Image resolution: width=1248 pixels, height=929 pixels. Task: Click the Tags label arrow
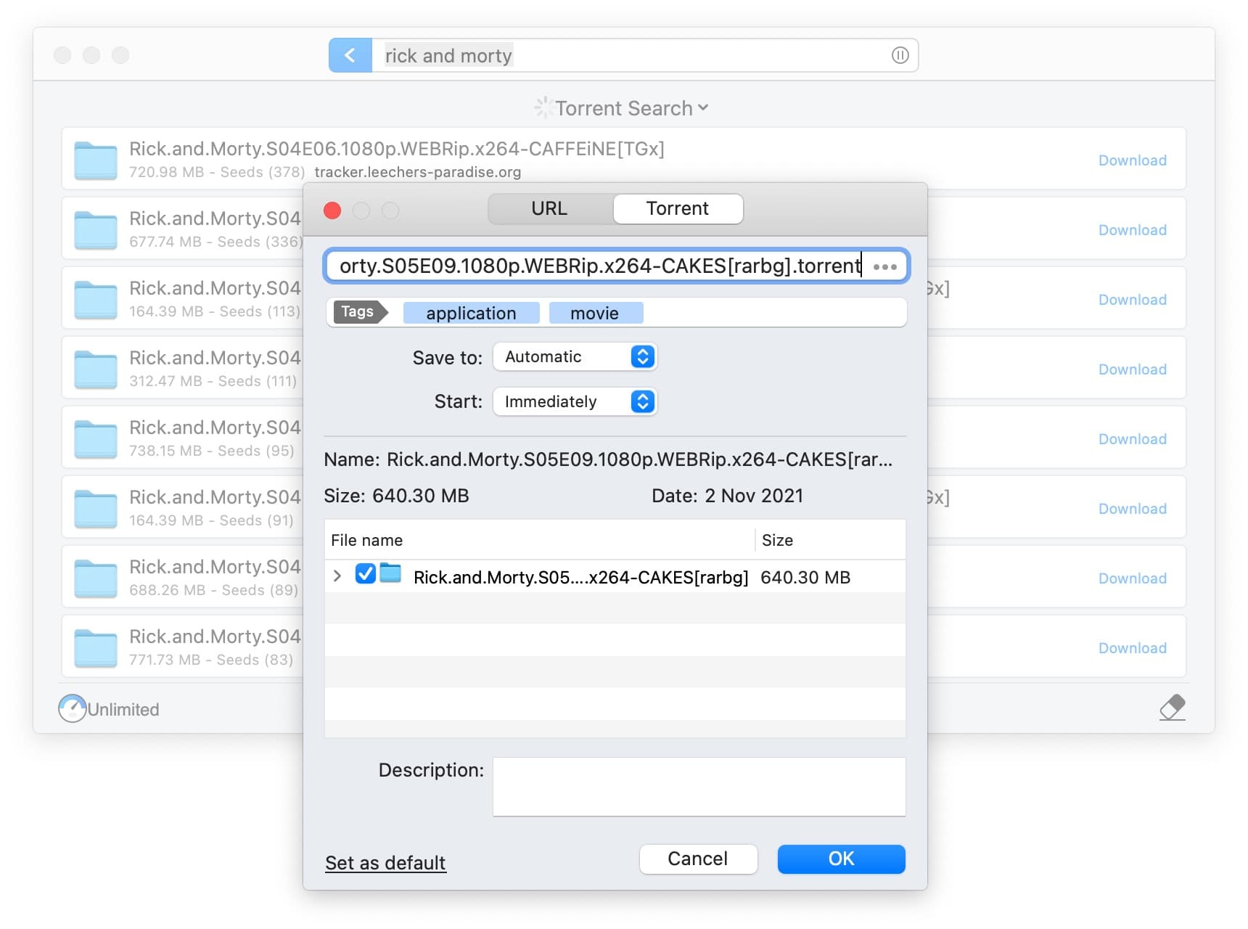pyautogui.click(x=361, y=311)
